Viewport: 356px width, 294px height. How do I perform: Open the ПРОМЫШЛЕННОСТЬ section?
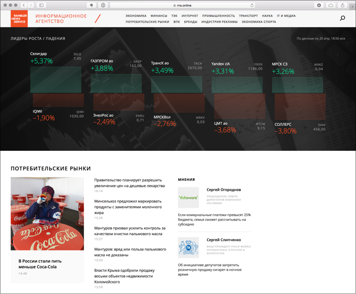click(218, 16)
